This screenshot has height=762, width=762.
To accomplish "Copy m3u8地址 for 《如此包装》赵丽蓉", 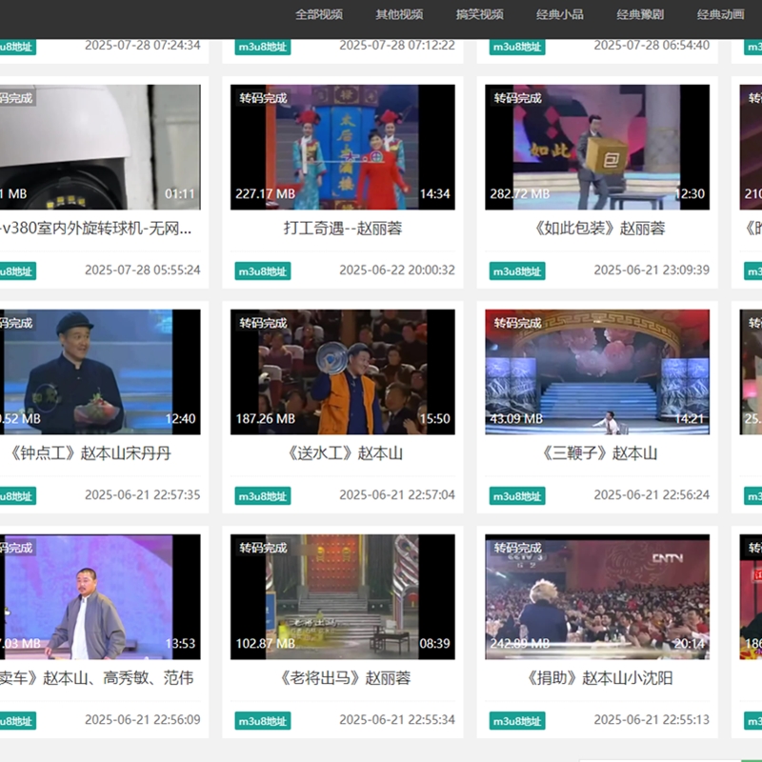I will coord(517,271).
